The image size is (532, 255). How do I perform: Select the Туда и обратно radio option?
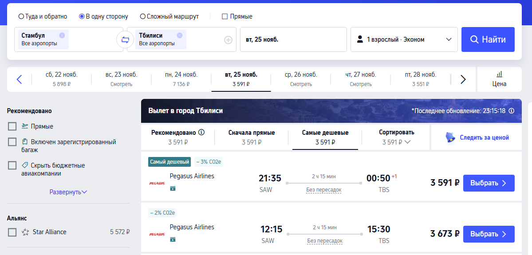(21, 16)
